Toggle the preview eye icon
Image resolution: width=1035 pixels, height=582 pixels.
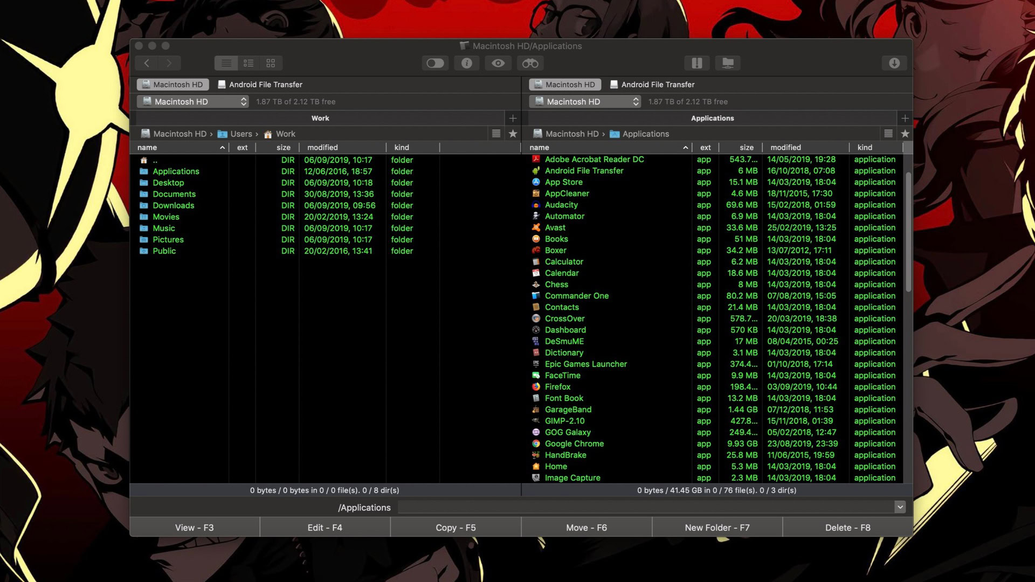tap(498, 63)
